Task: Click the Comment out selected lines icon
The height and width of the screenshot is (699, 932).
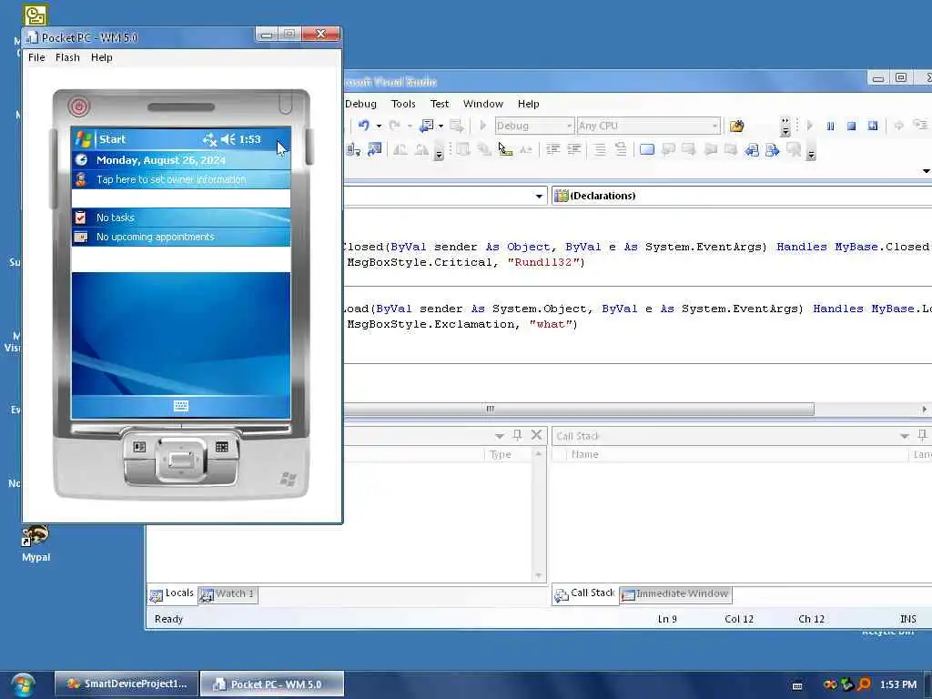Action: click(600, 149)
